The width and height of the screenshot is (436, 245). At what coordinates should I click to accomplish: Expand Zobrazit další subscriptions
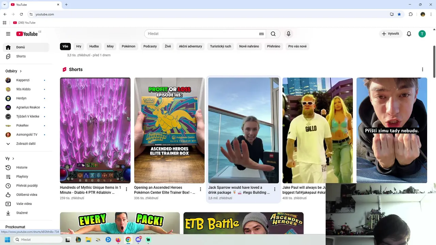[26, 144]
